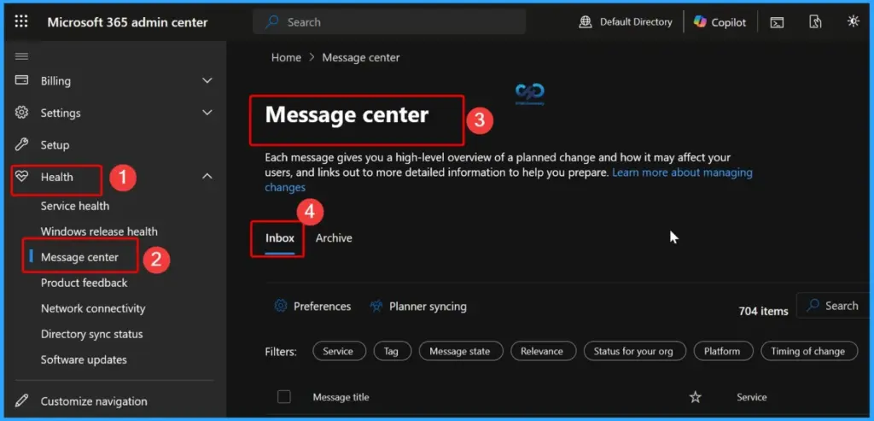The height and width of the screenshot is (421, 874).
Task: Open the Relevance filter
Action: click(542, 351)
